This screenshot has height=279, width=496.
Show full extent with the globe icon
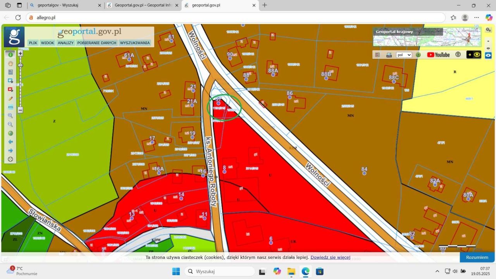10,133
